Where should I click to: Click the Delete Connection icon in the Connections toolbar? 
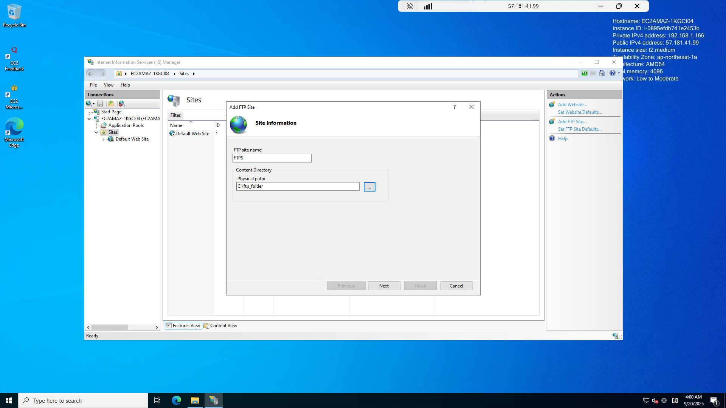pyautogui.click(x=122, y=104)
